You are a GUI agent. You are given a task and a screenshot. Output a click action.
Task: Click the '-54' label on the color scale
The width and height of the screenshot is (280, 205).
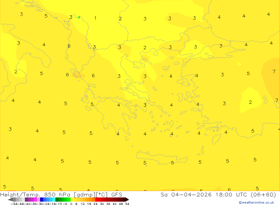[14, 204]
